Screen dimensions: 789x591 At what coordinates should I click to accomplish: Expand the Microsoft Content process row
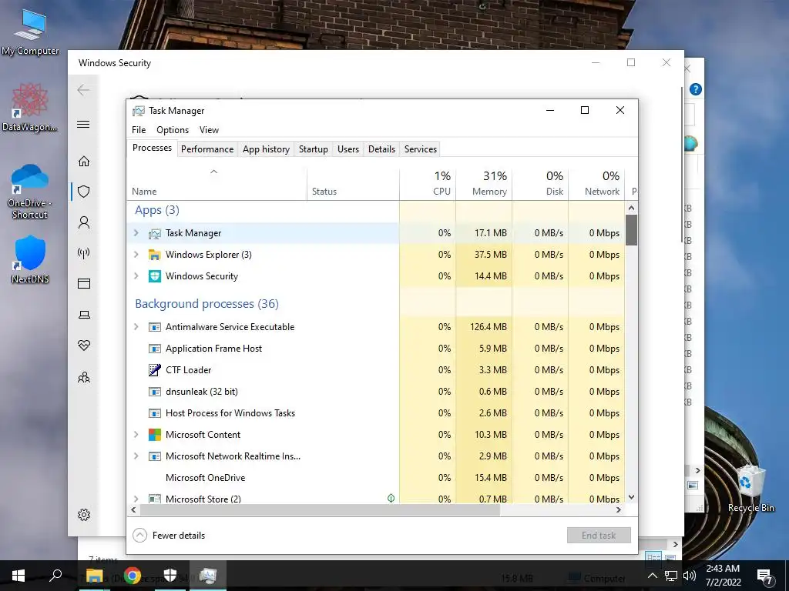click(136, 435)
